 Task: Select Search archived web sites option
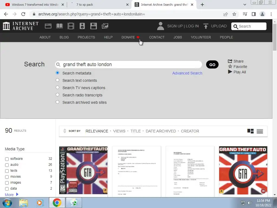point(57,102)
